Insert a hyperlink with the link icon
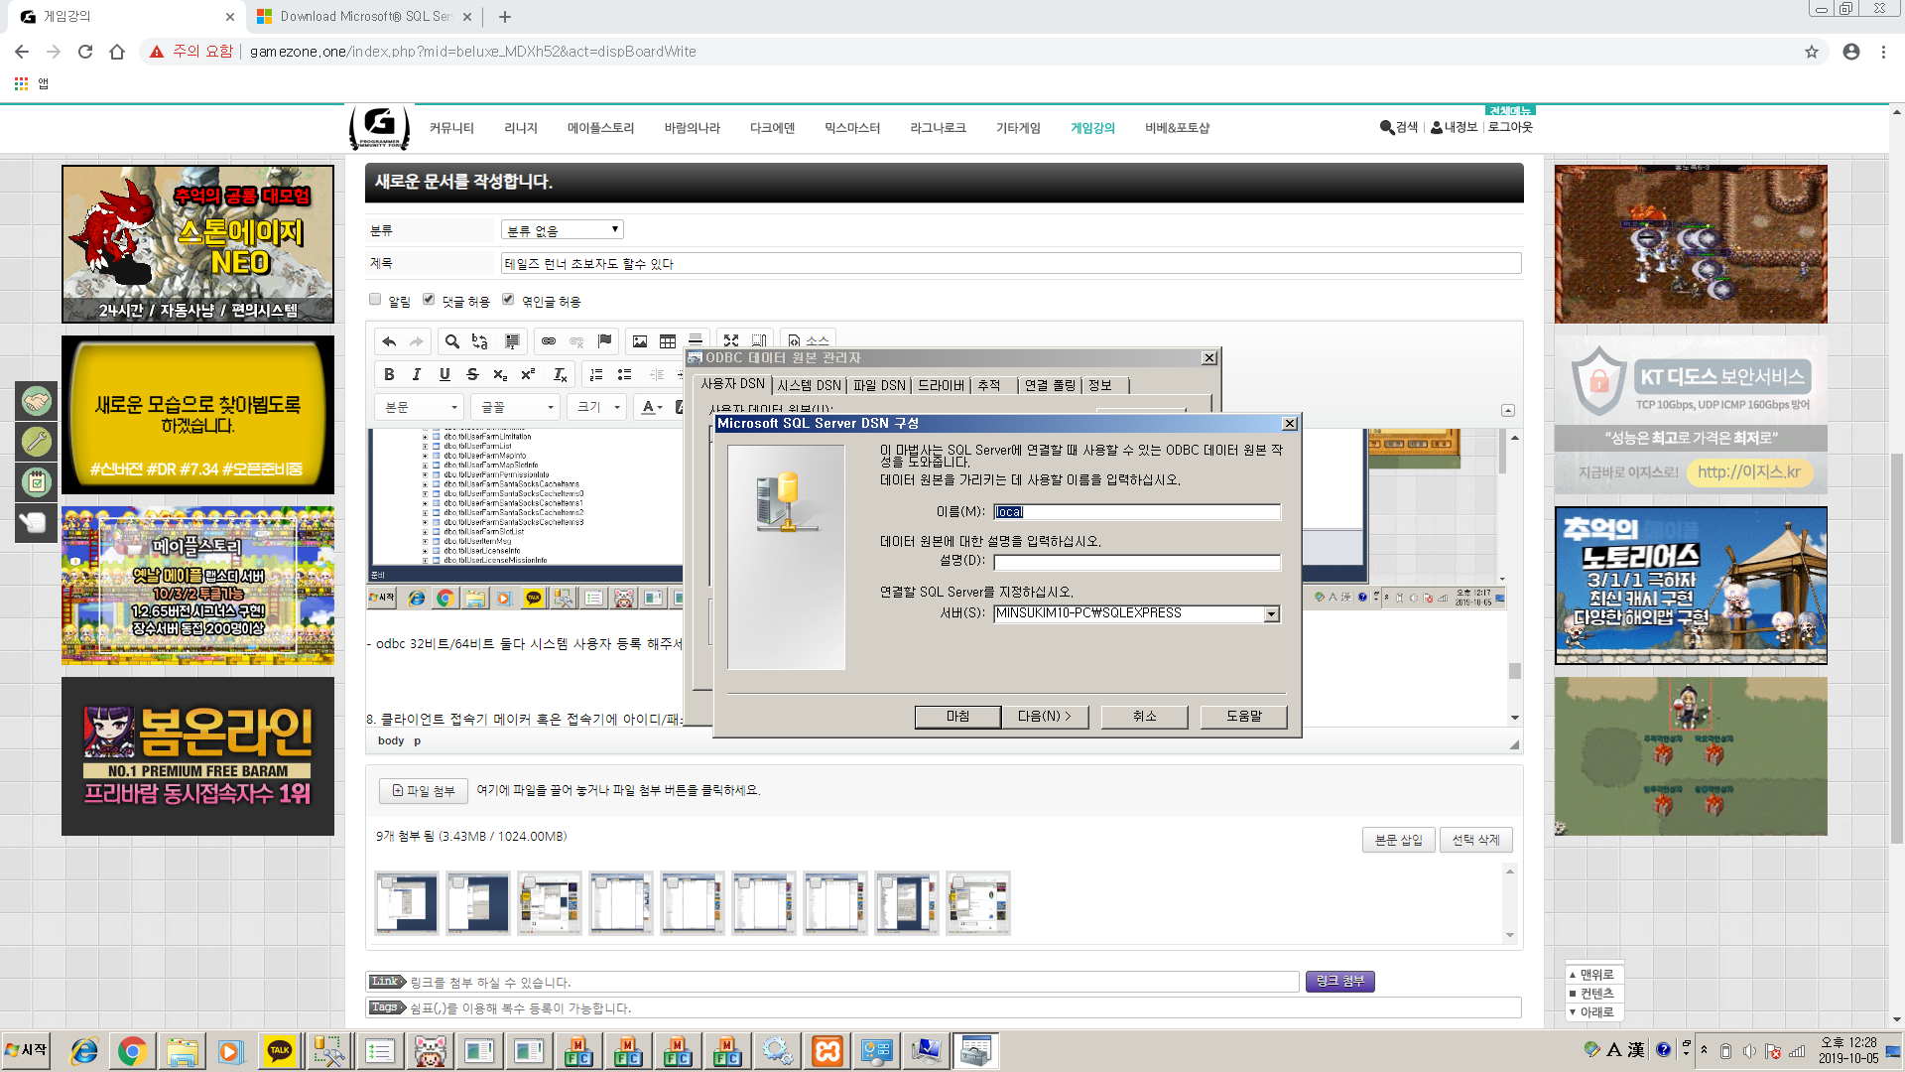Screen dimensions: 1905x1072 (548, 341)
